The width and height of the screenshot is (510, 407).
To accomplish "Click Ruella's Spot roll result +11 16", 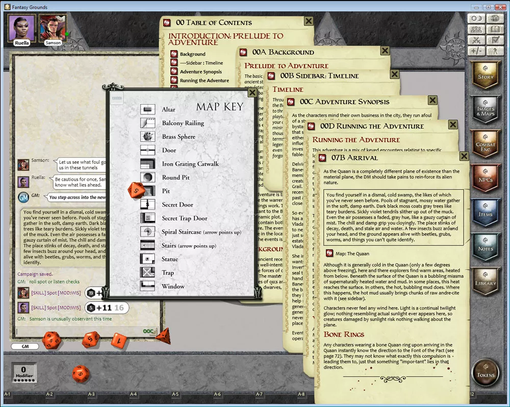I will pyautogui.click(x=107, y=308).
